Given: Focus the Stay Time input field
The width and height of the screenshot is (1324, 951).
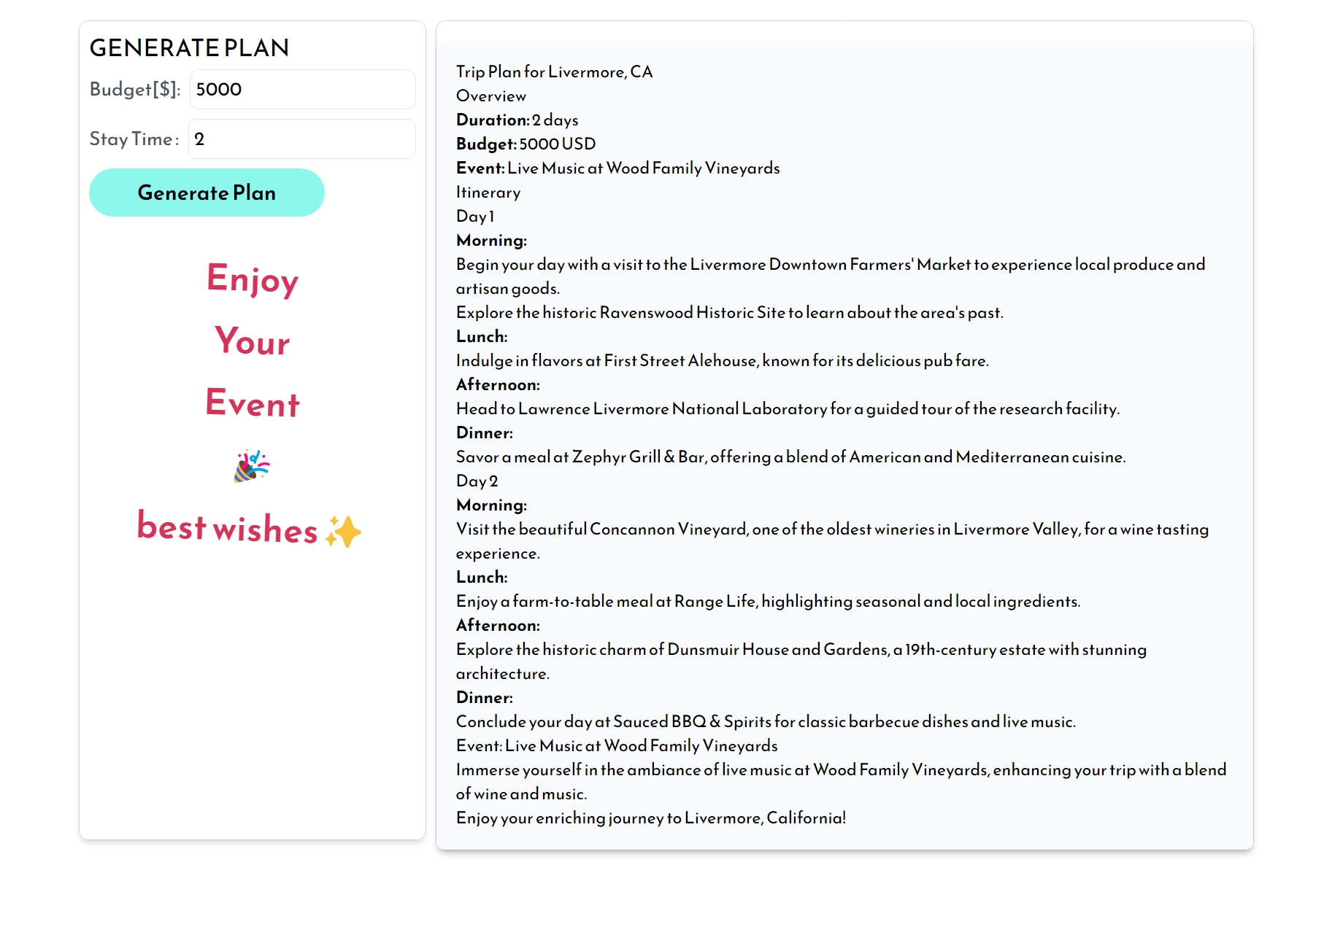Looking at the screenshot, I should click(x=302, y=139).
